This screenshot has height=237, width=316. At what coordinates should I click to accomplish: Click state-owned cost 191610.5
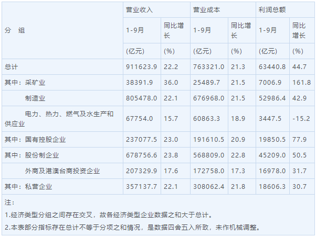(208, 139)
